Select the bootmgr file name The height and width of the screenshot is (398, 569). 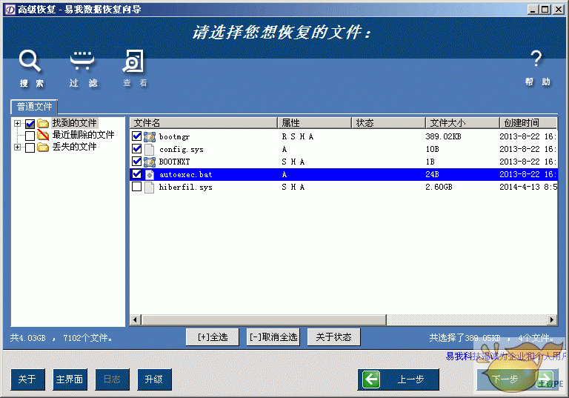tap(174, 137)
